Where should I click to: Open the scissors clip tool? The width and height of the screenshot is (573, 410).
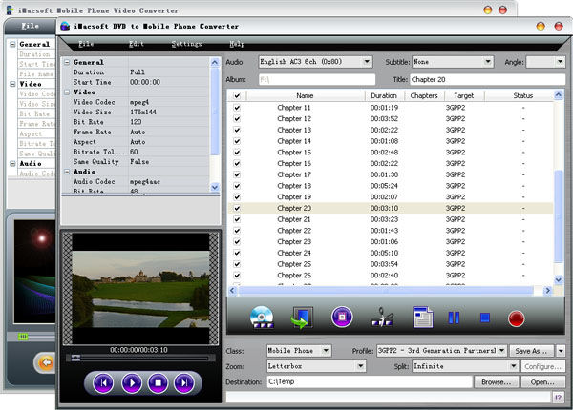click(x=382, y=317)
